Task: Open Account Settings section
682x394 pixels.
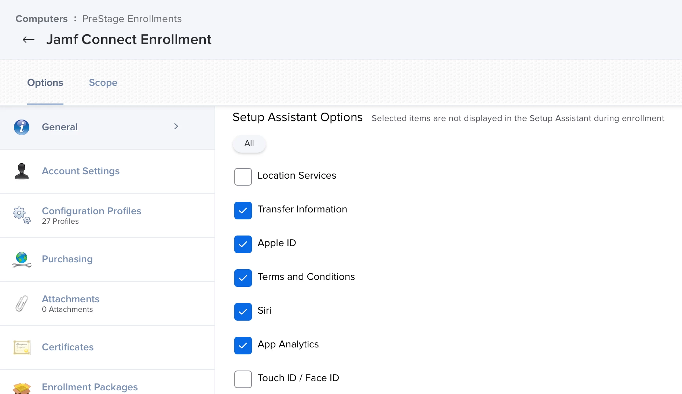Action: pos(107,171)
